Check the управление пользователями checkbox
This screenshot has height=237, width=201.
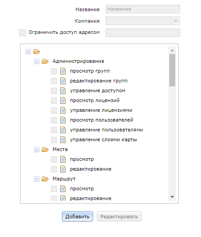54,130
